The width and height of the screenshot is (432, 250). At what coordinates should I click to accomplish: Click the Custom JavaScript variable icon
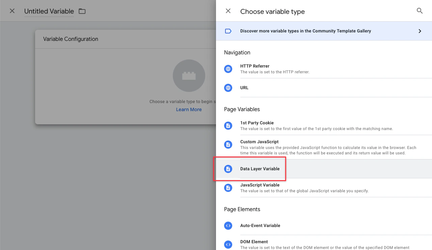tap(228, 144)
